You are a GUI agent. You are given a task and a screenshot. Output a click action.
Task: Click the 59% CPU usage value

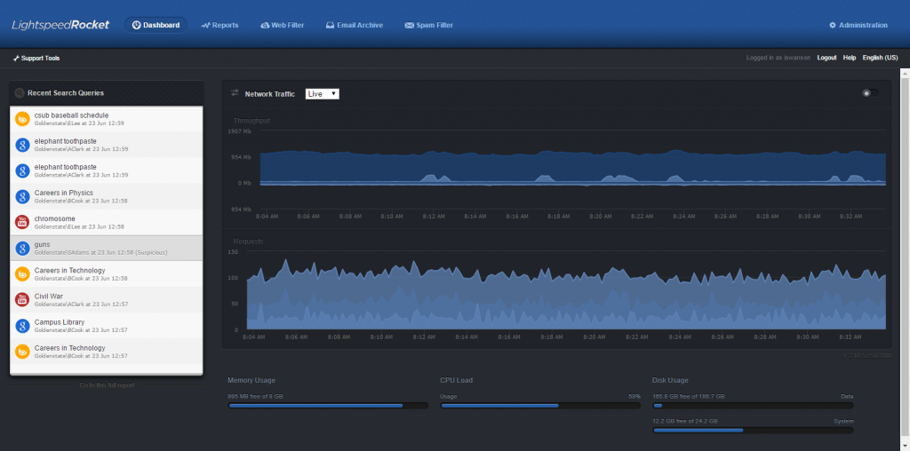[635, 397]
